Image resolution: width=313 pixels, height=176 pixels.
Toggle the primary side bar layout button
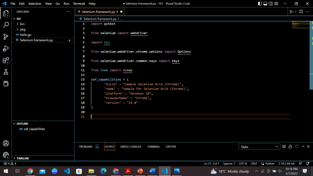click(x=260, y=4)
